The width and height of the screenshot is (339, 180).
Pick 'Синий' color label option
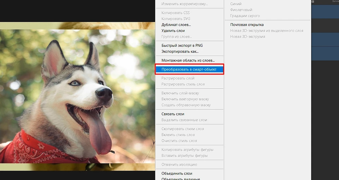(236, 4)
